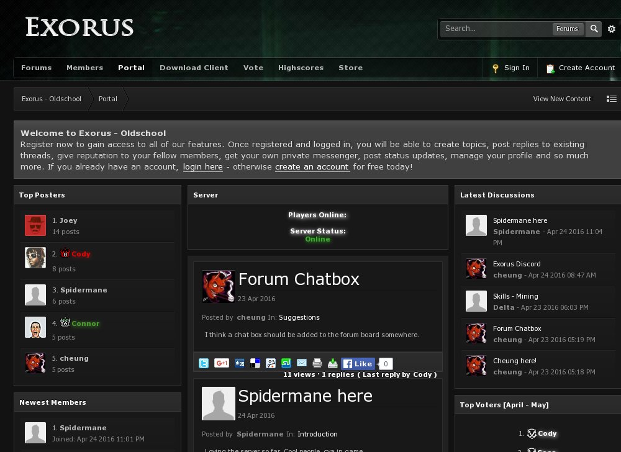This screenshot has width=621, height=452.
Task: Submit the post to Digg
Action: pos(239,363)
